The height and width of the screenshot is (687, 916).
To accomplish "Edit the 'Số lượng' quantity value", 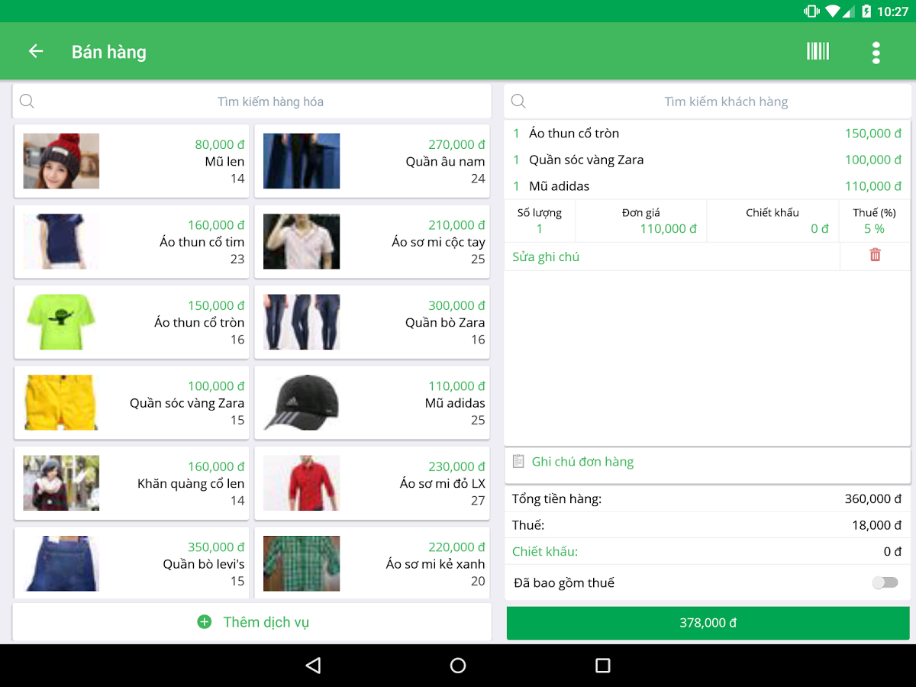I will [x=540, y=228].
